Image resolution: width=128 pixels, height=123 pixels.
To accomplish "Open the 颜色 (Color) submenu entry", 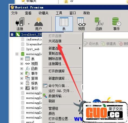I will [52, 114].
